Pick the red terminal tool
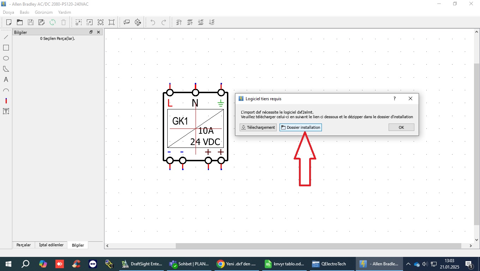 click(6, 101)
